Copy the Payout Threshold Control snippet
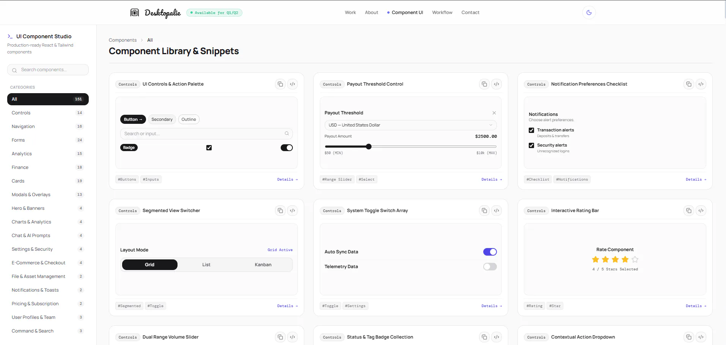The image size is (726, 345). coord(484,84)
